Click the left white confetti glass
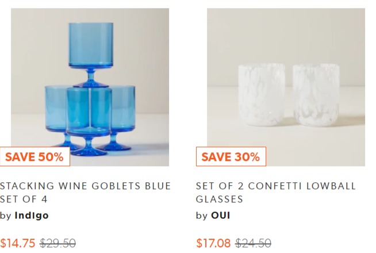 coord(262,95)
